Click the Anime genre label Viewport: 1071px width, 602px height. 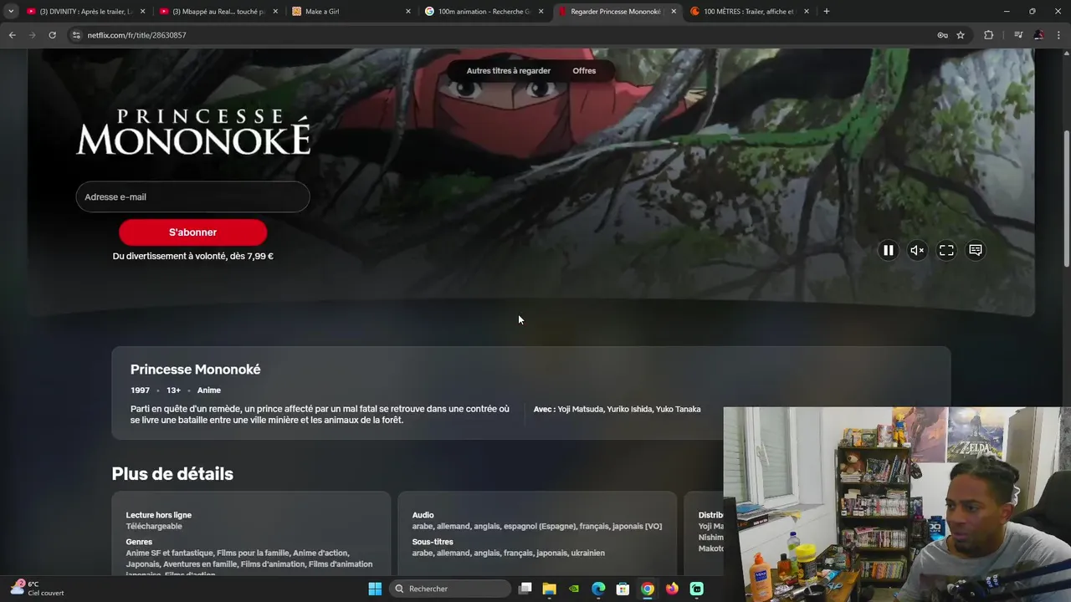(209, 390)
